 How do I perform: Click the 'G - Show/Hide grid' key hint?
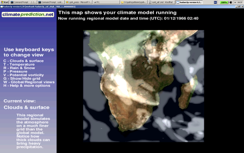pos(22,78)
